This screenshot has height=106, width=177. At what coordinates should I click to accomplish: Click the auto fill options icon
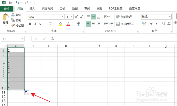(x=27, y=93)
